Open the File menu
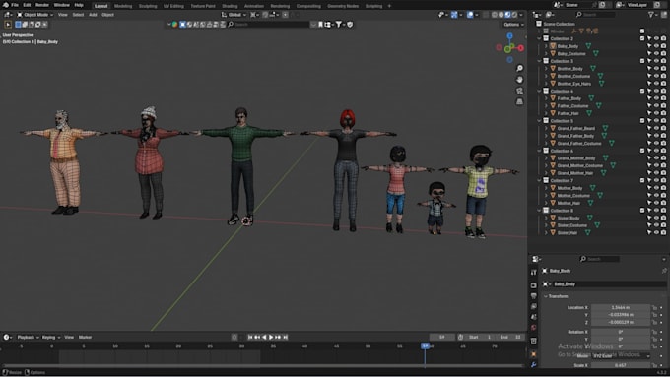Viewport: 670px width, 377px height. (15, 5)
